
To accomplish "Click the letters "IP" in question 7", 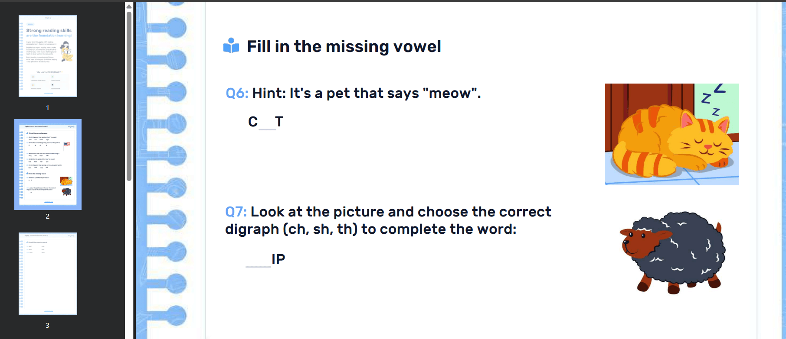I will (x=278, y=259).
